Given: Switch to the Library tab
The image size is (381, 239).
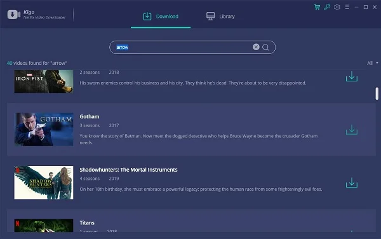Looking at the screenshot, I should click(220, 17).
